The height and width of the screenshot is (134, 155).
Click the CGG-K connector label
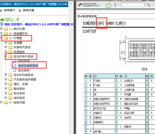point(144,69)
